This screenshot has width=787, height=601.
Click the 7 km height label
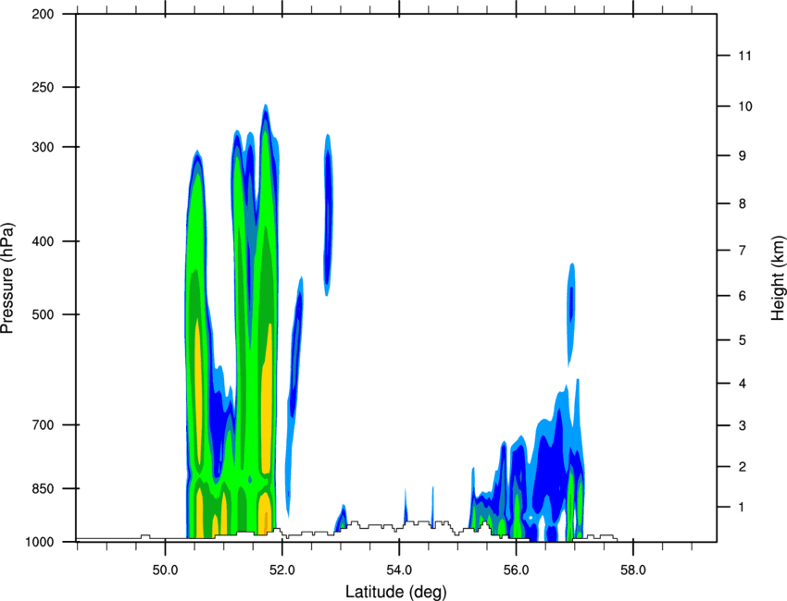[x=743, y=251]
